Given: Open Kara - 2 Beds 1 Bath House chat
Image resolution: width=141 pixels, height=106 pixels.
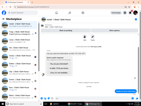Looking at the screenshot, I should coord(19,89).
